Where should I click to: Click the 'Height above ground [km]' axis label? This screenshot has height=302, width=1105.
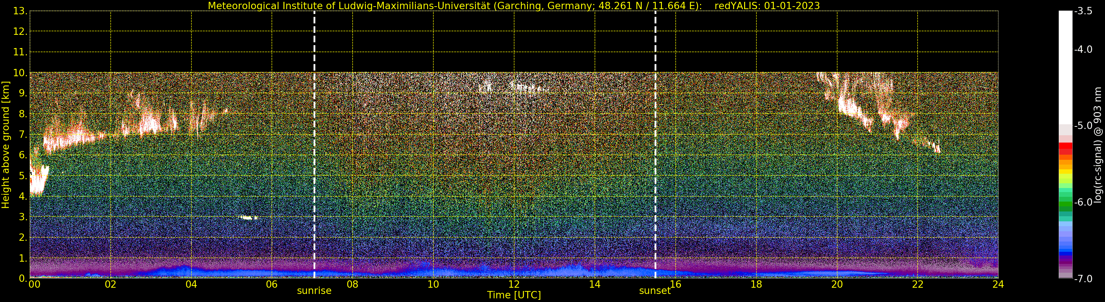tap(6, 145)
